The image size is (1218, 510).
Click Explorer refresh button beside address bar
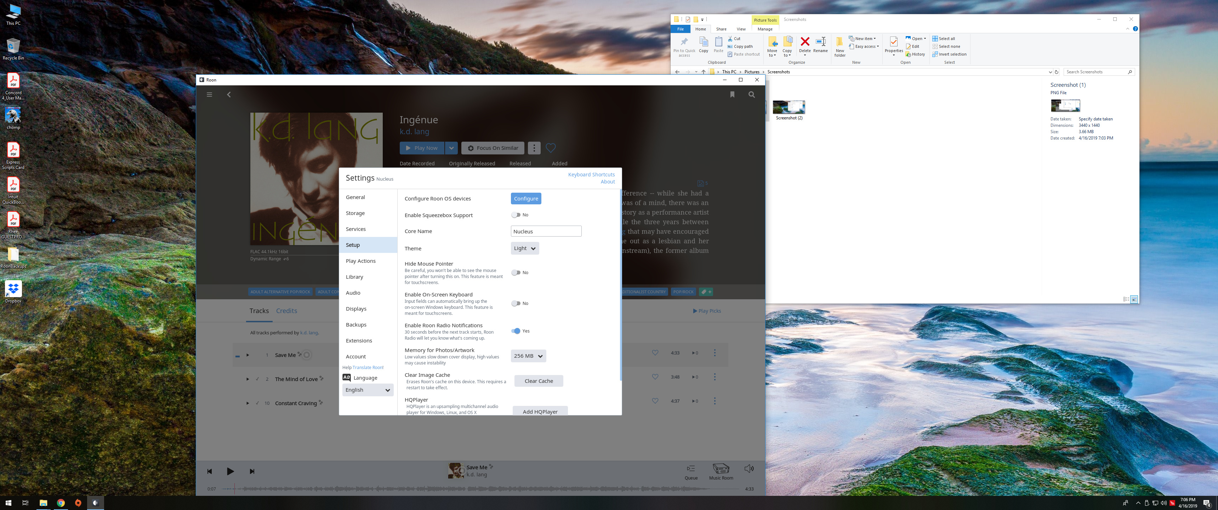(x=1056, y=72)
